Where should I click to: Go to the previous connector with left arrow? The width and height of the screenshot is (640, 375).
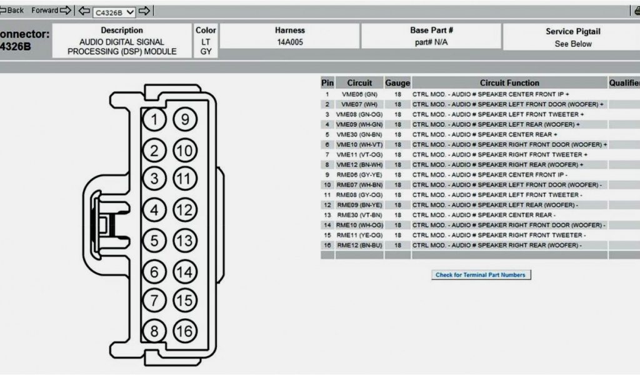coord(84,11)
